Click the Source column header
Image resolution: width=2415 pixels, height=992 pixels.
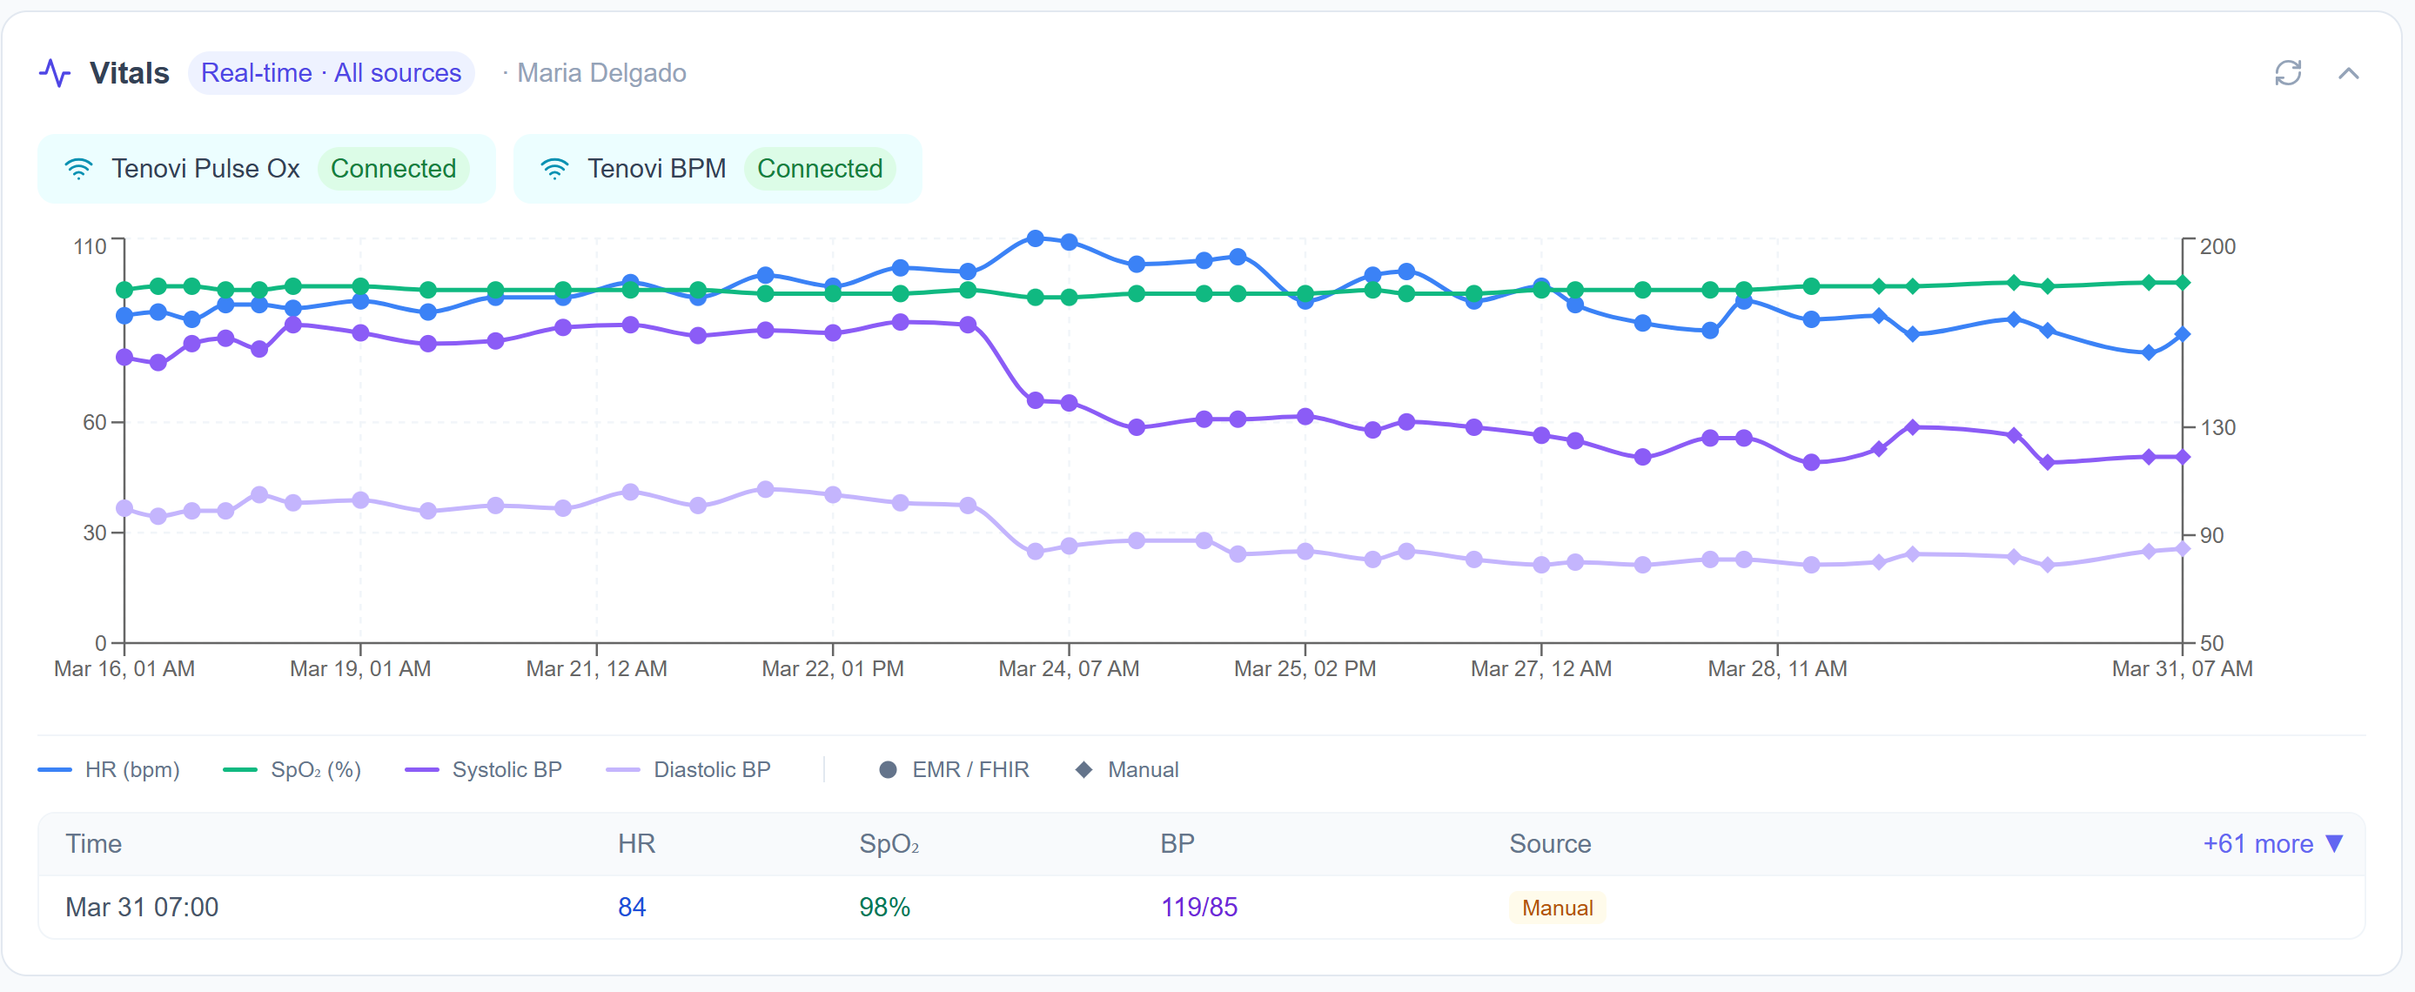pyautogui.click(x=1550, y=844)
